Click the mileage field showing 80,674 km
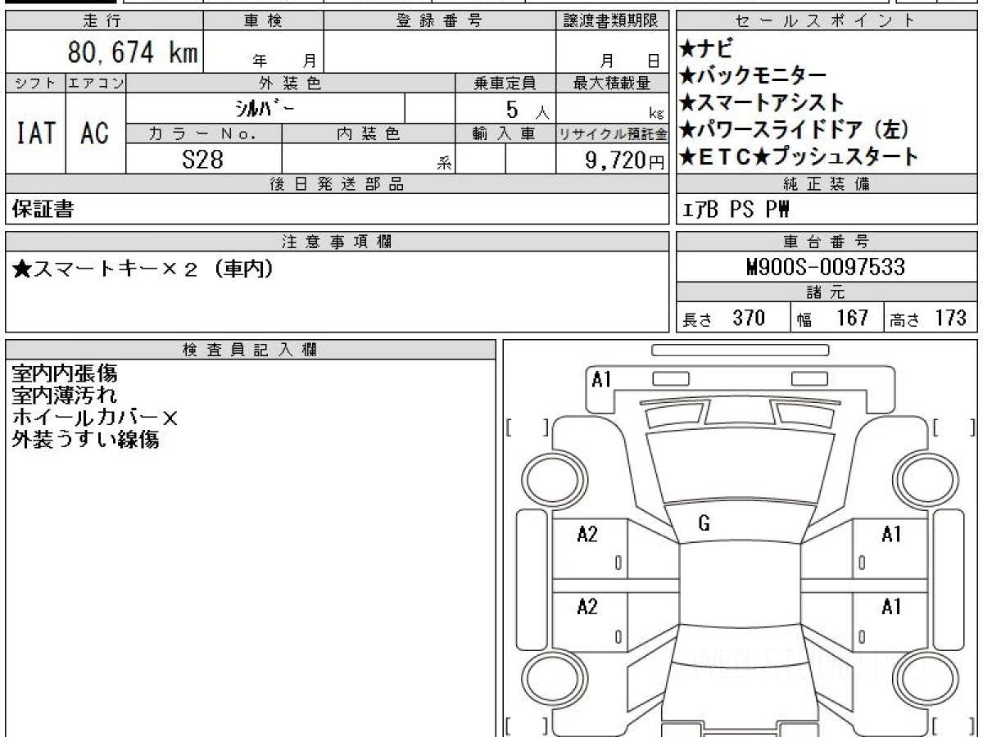The width and height of the screenshot is (983, 737). pyautogui.click(x=131, y=51)
